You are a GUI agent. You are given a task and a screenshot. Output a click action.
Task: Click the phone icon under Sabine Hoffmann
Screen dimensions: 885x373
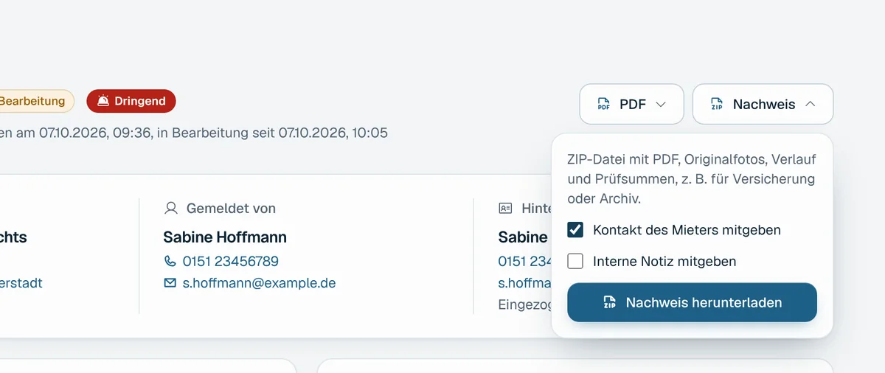click(170, 261)
